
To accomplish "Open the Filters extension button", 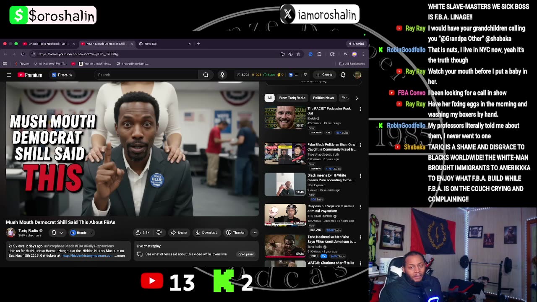I will [x=62, y=75].
